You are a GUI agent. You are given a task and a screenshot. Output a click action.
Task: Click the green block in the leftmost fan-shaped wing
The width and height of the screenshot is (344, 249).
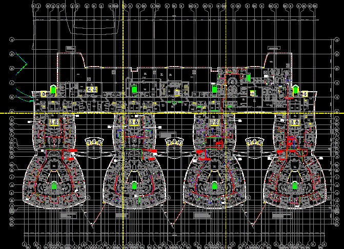point(54,186)
